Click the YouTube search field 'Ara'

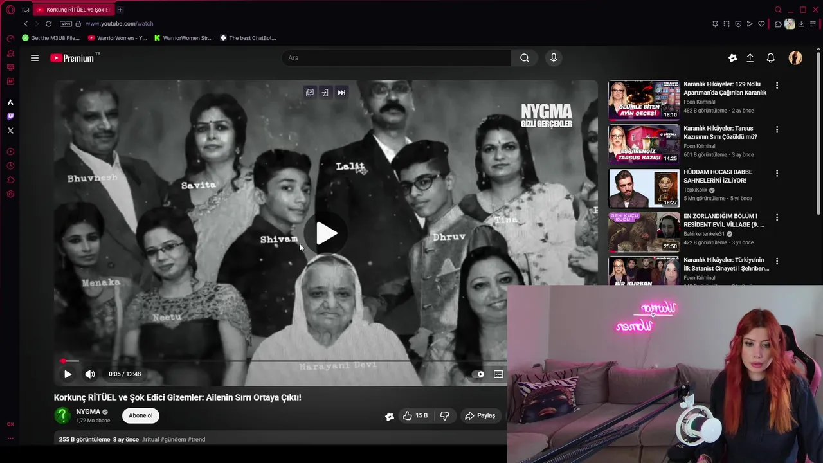396,58
